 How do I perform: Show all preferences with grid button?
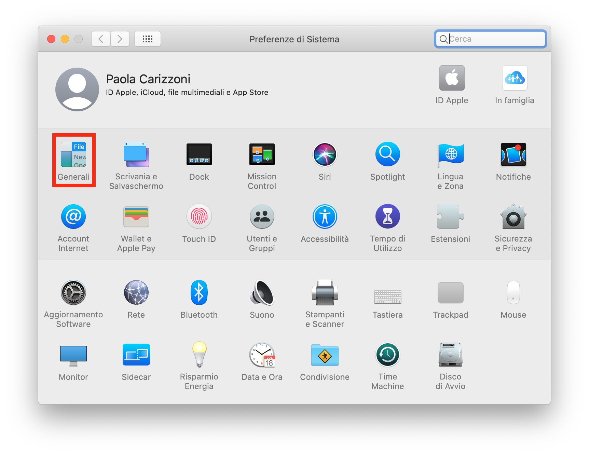click(x=148, y=39)
